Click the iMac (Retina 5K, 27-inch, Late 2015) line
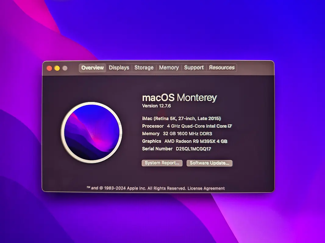325x243 pixels. pos(181,118)
